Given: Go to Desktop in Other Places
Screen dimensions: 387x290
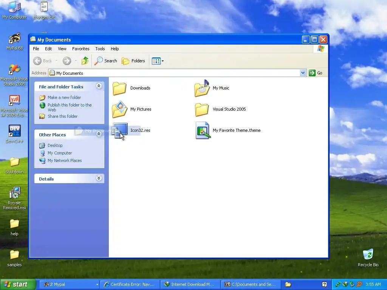Looking at the screenshot, I should 55,145.
